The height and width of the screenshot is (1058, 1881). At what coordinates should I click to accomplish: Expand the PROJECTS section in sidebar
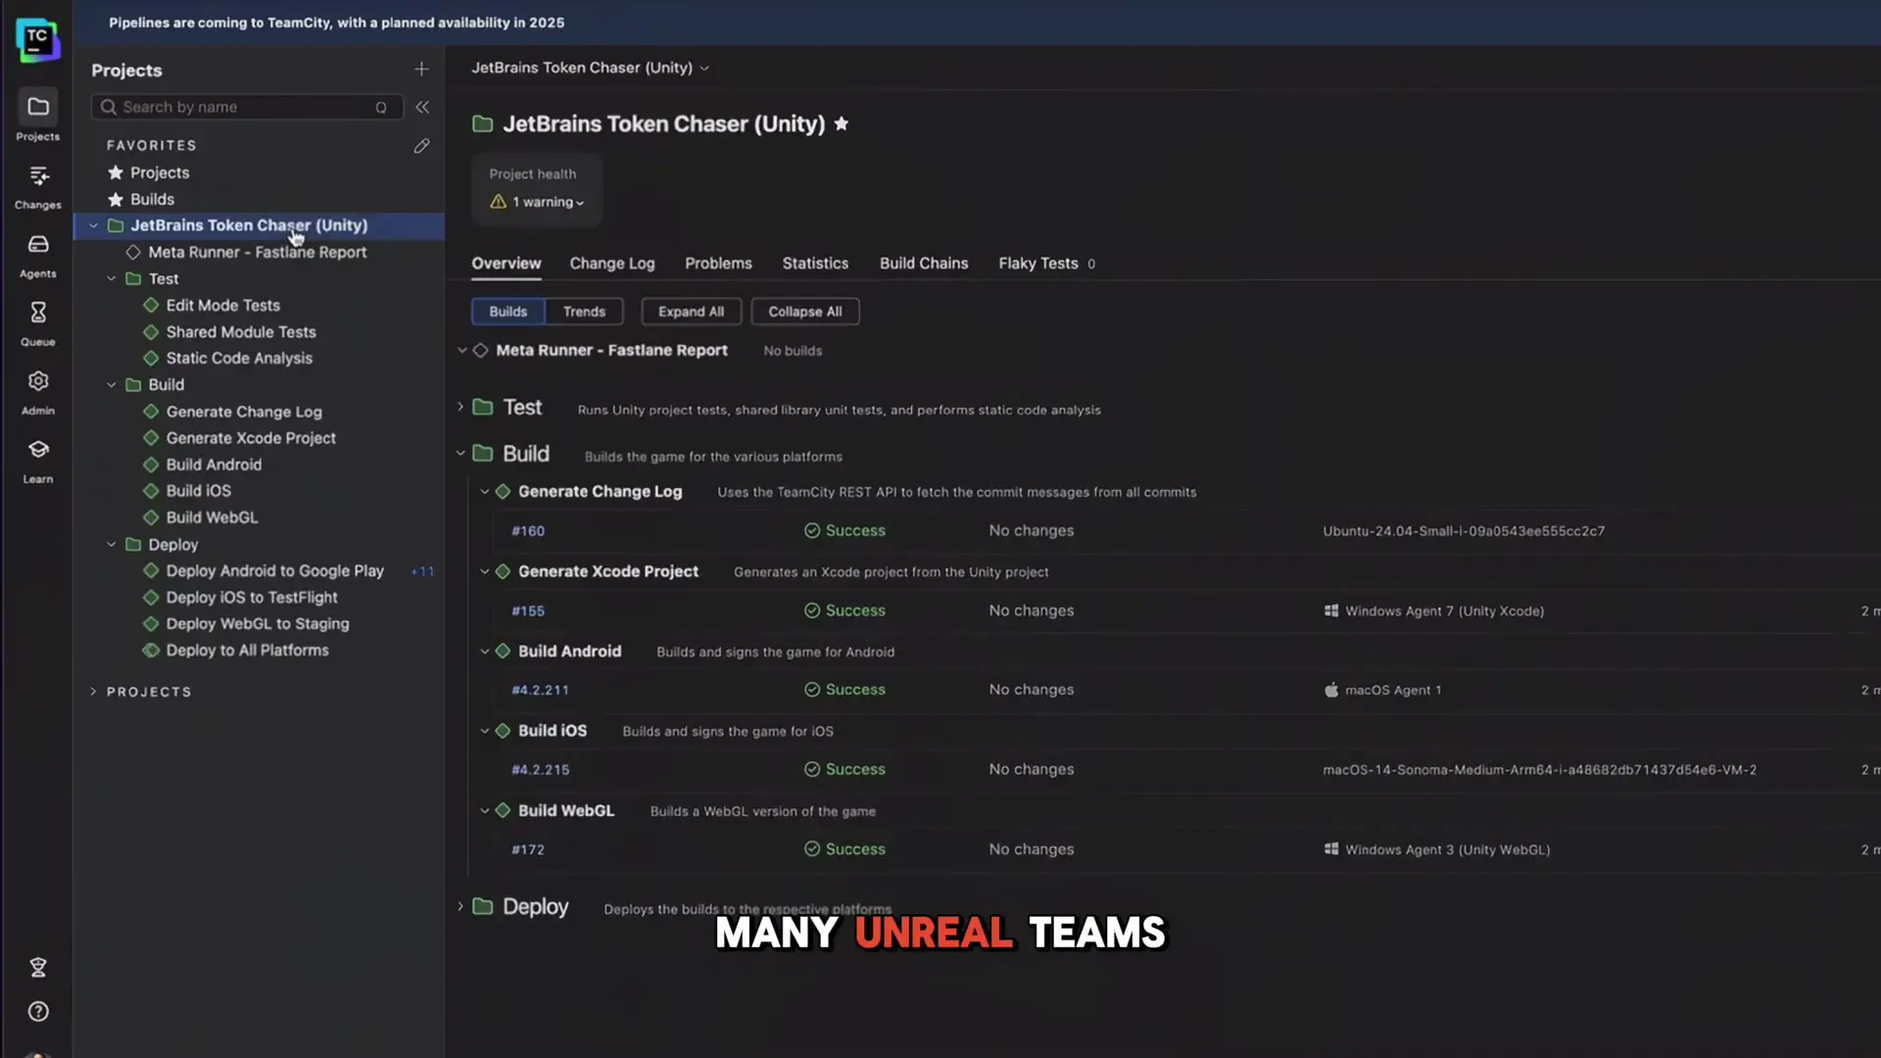click(x=93, y=692)
